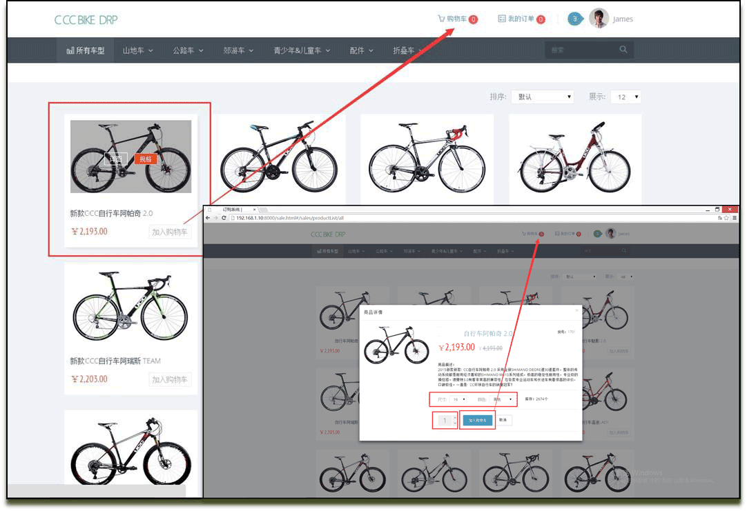Open the 尺寸 size dropdown in the dialog

pyautogui.click(x=458, y=399)
